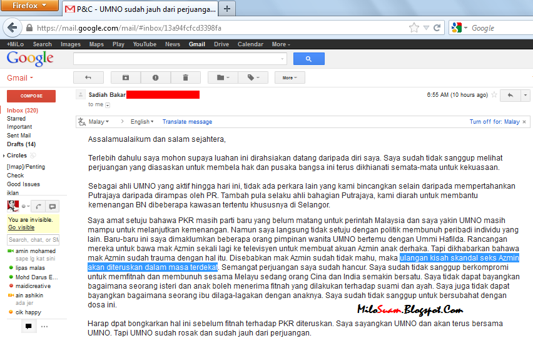Open Images in the Google bar
Image resolution: width=533 pixels, height=343 pixels.
pyautogui.click(x=70, y=44)
